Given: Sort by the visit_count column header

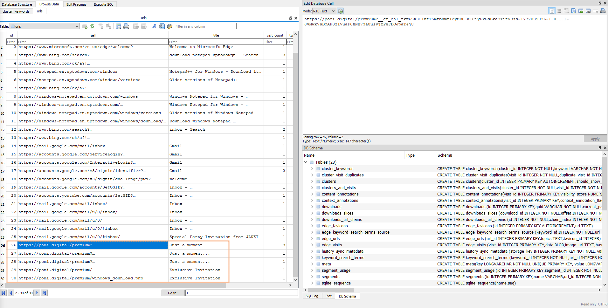Looking at the screenshot, I should tap(275, 35).
